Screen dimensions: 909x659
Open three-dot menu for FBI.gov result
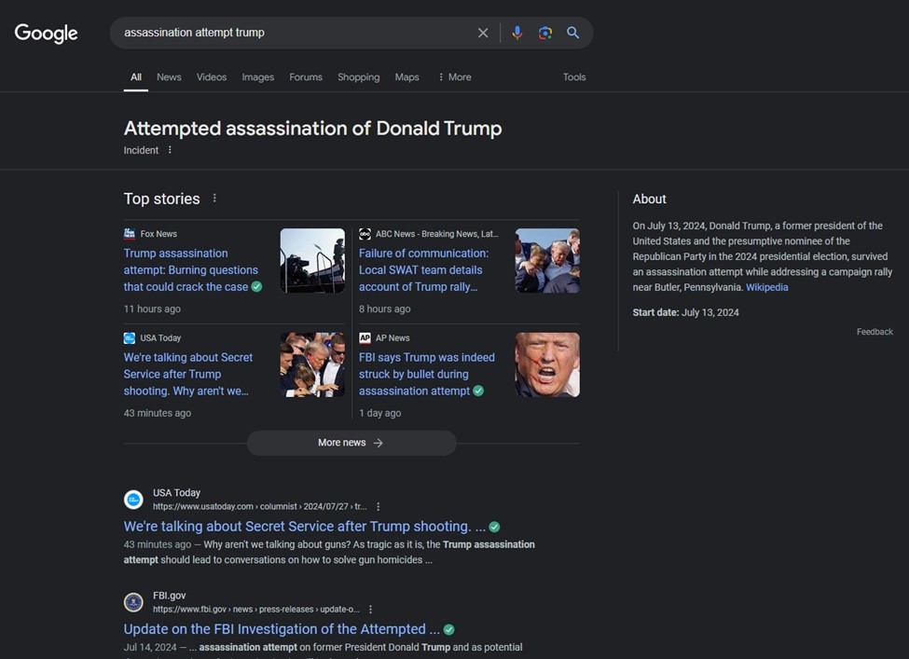[x=370, y=610]
